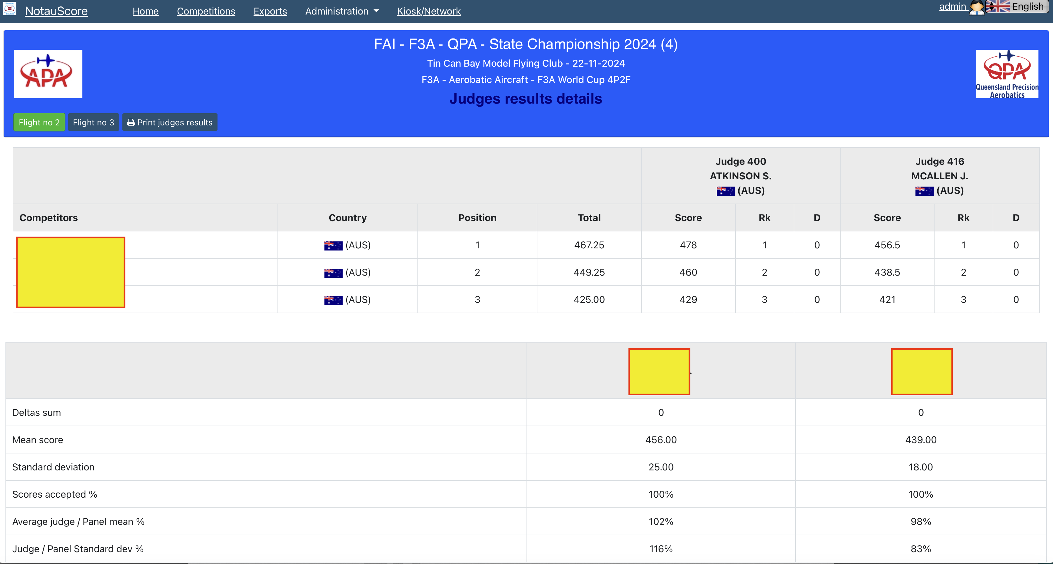Open the English language selector

tap(1027, 7)
